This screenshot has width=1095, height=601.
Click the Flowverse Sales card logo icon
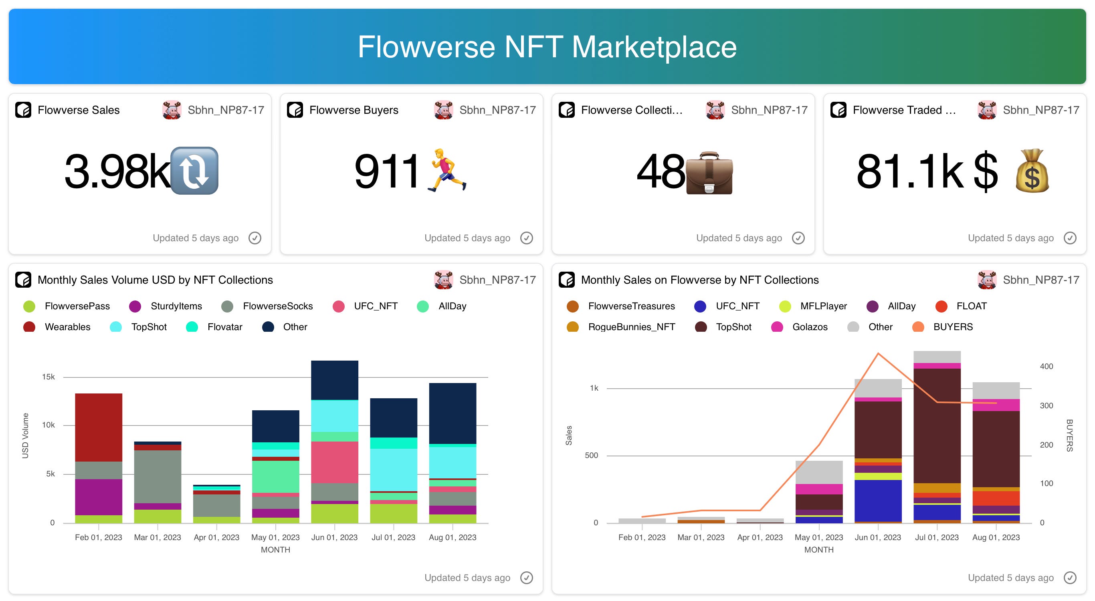click(x=23, y=110)
